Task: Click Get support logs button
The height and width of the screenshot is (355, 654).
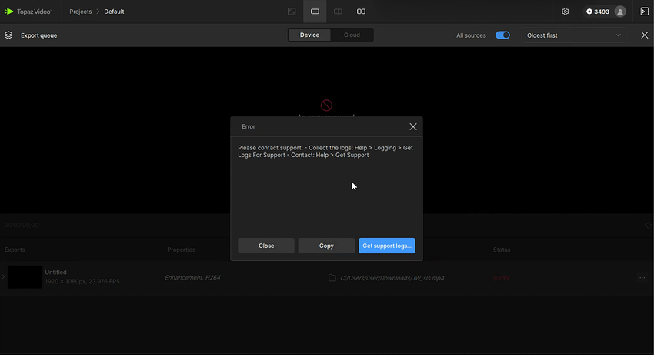Action: click(x=386, y=246)
